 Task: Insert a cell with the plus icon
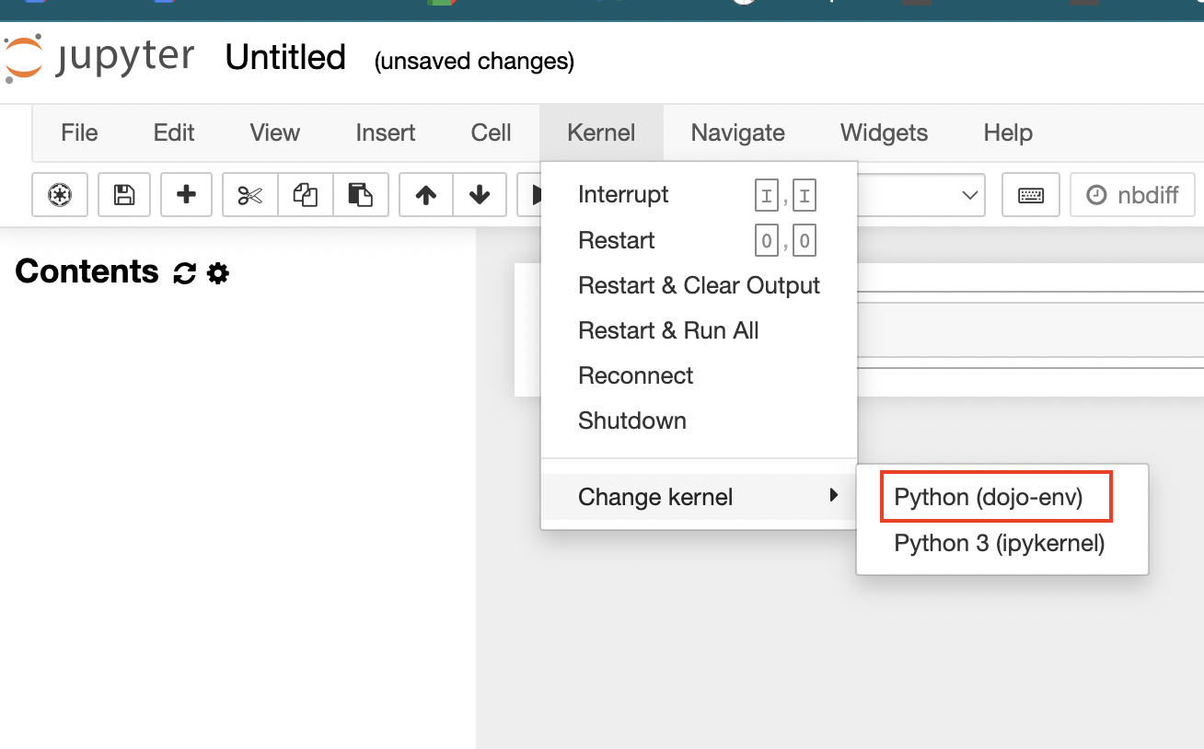(x=186, y=195)
